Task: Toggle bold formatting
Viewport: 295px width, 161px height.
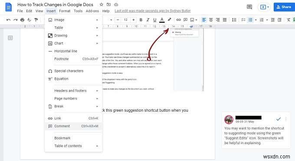Action: pyautogui.click(x=141, y=20)
